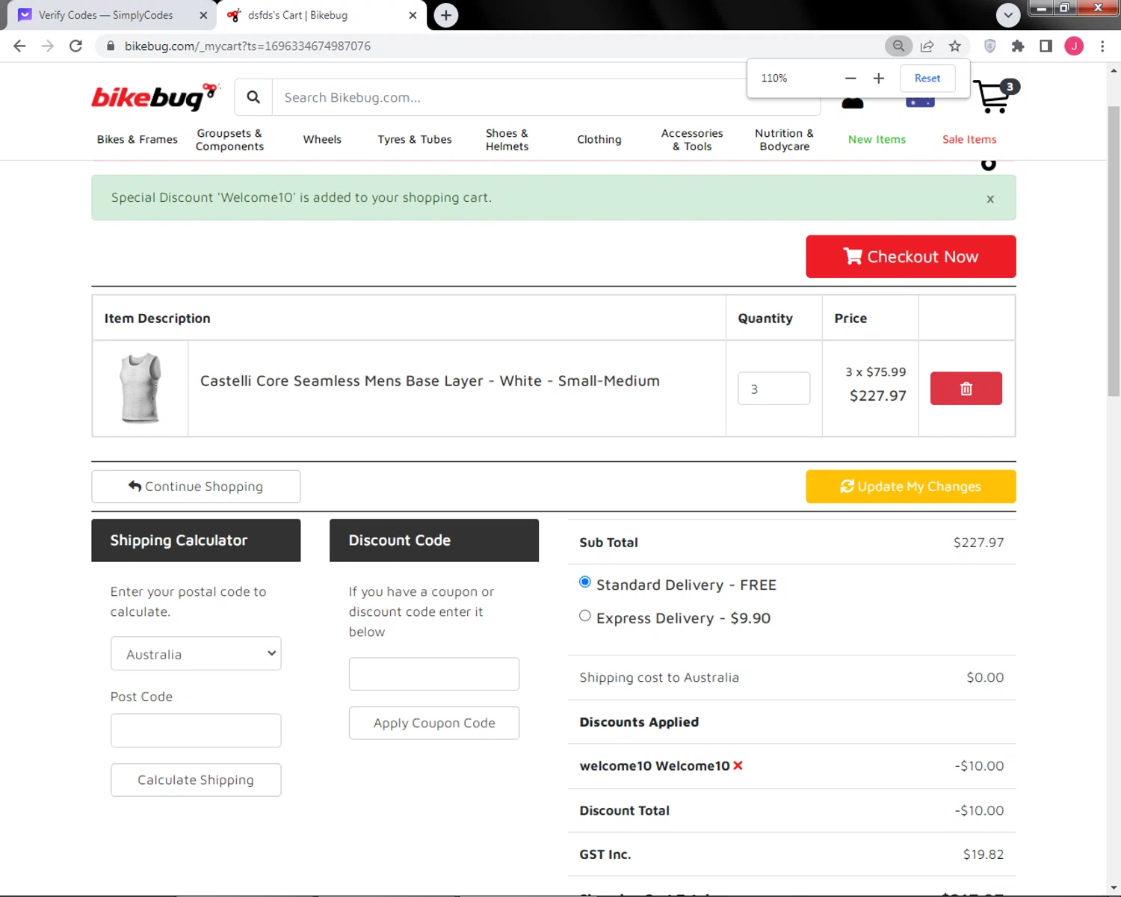Image resolution: width=1121 pixels, height=897 pixels.
Task: Click Calculate Shipping button
Action: click(196, 780)
